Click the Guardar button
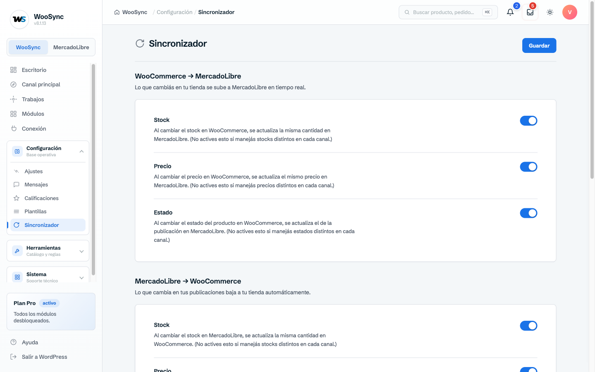Viewport: 595px width, 372px height. 539,45
